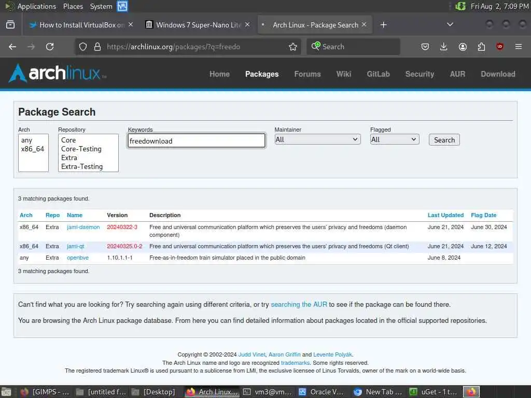Open the AUR nav link
Viewport: 531px width, 398px height.
click(x=457, y=74)
